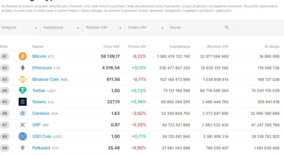Image resolution: width=284 pixels, height=155 pixels.
Task: Click Bitcoin capitalization 1 060 474 132 760
Action: pos(174,57)
